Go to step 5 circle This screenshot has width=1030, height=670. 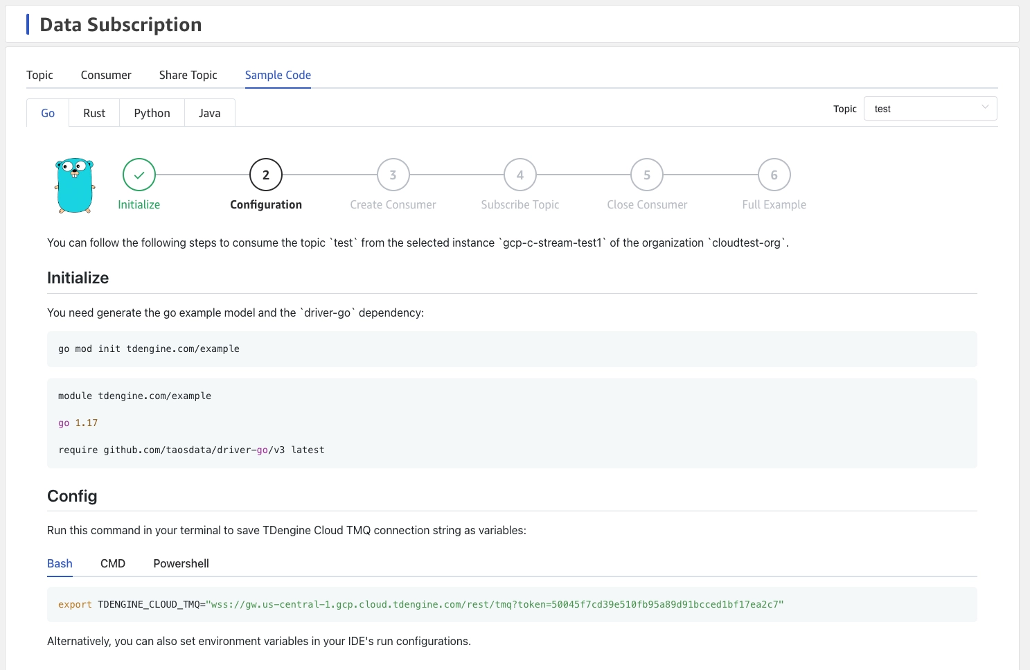pyautogui.click(x=647, y=175)
